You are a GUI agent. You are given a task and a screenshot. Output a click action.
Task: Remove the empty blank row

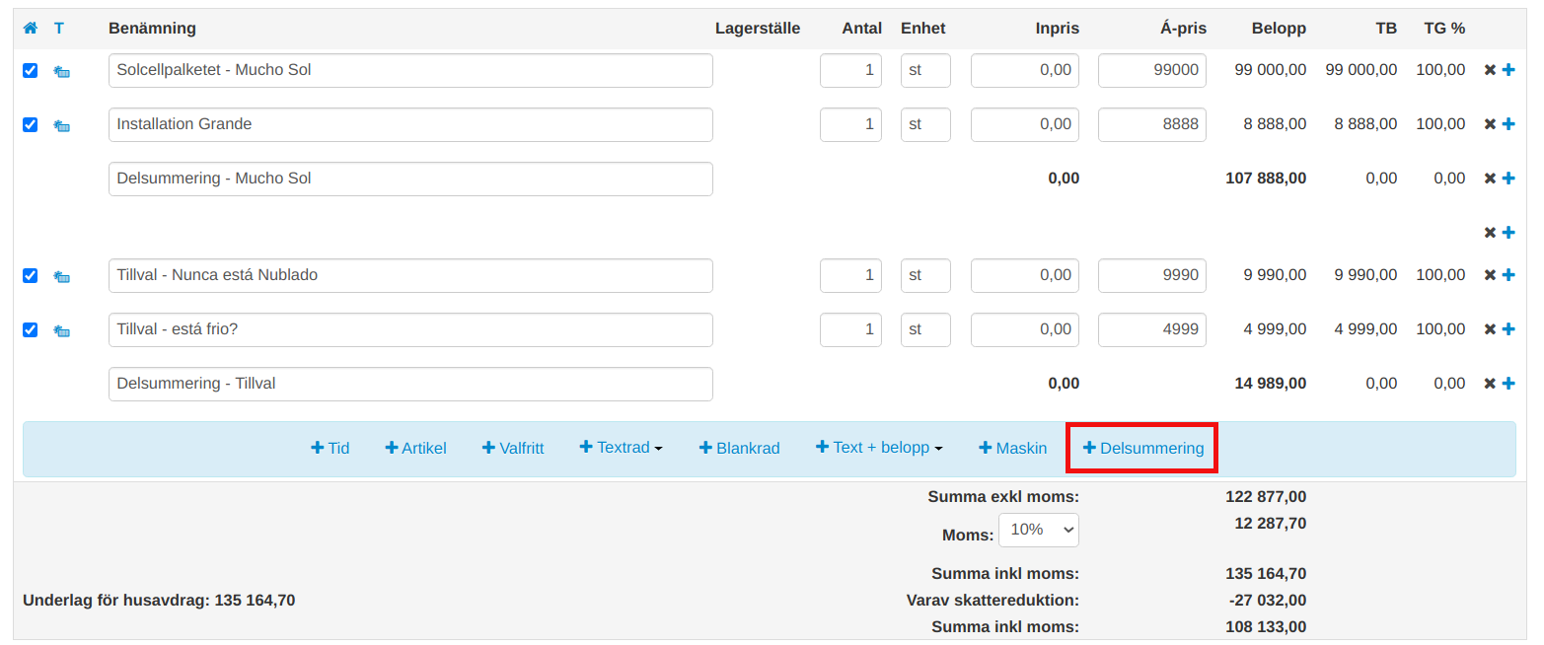click(1490, 233)
